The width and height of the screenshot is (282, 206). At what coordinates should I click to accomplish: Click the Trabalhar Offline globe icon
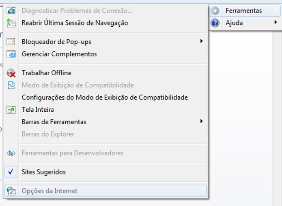(x=11, y=73)
